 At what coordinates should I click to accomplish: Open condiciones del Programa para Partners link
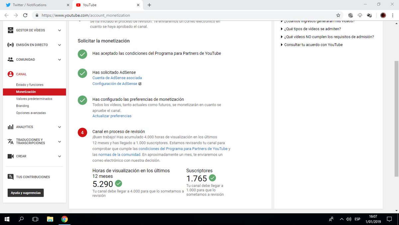pos(183,149)
